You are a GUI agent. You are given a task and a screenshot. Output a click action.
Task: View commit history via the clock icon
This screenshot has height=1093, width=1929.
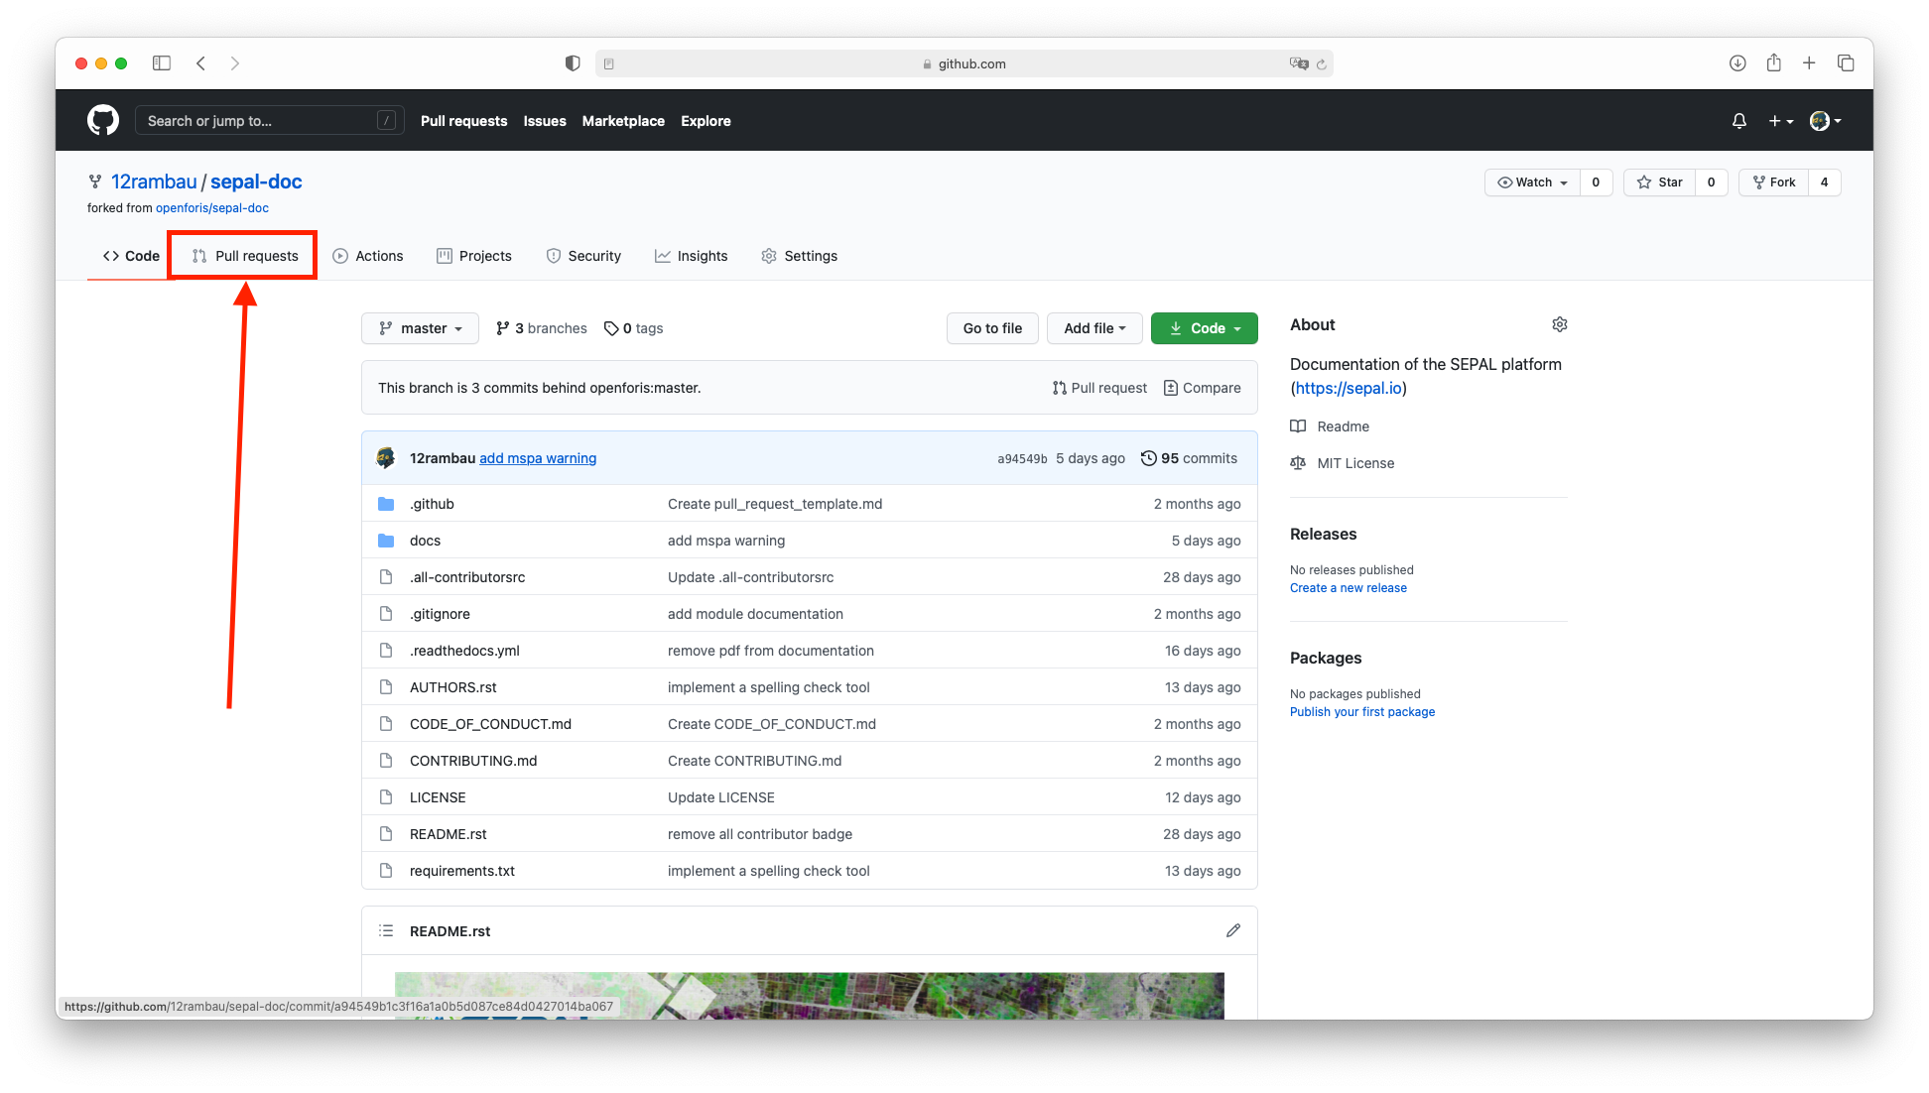pos(1149,457)
